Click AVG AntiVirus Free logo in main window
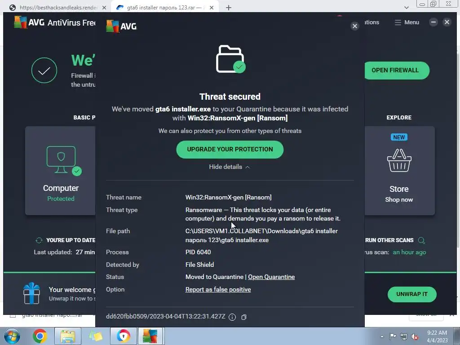The width and height of the screenshot is (460, 345). [x=54, y=22]
